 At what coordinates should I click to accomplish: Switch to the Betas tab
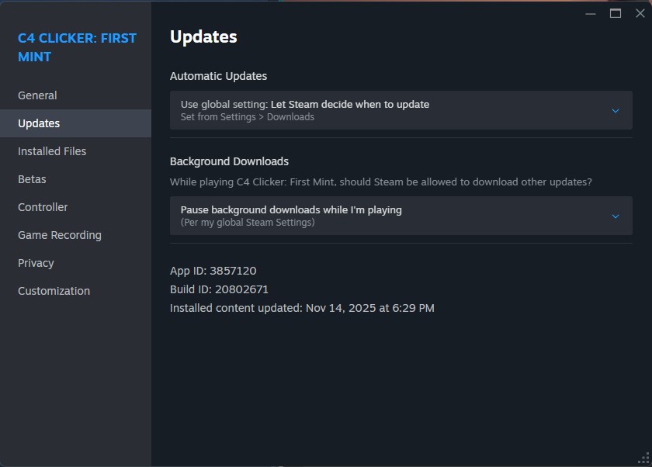[32, 179]
